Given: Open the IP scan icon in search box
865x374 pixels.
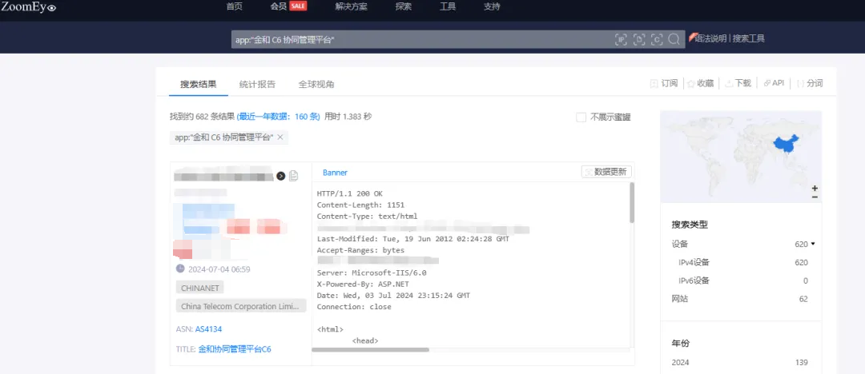Looking at the screenshot, I should click(622, 39).
